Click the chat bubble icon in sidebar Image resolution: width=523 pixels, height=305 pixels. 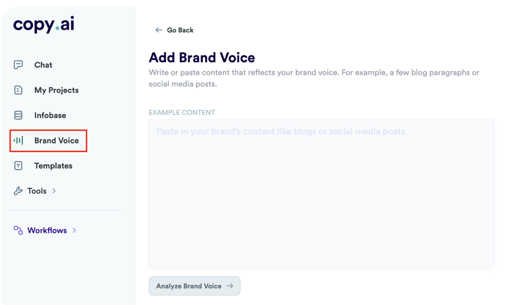pos(18,64)
